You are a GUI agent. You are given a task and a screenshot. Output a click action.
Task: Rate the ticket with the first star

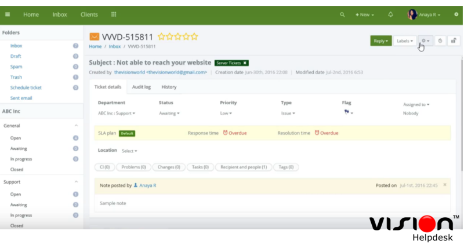pos(162,36)
